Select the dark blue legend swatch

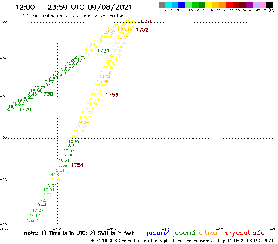point(182,5)
